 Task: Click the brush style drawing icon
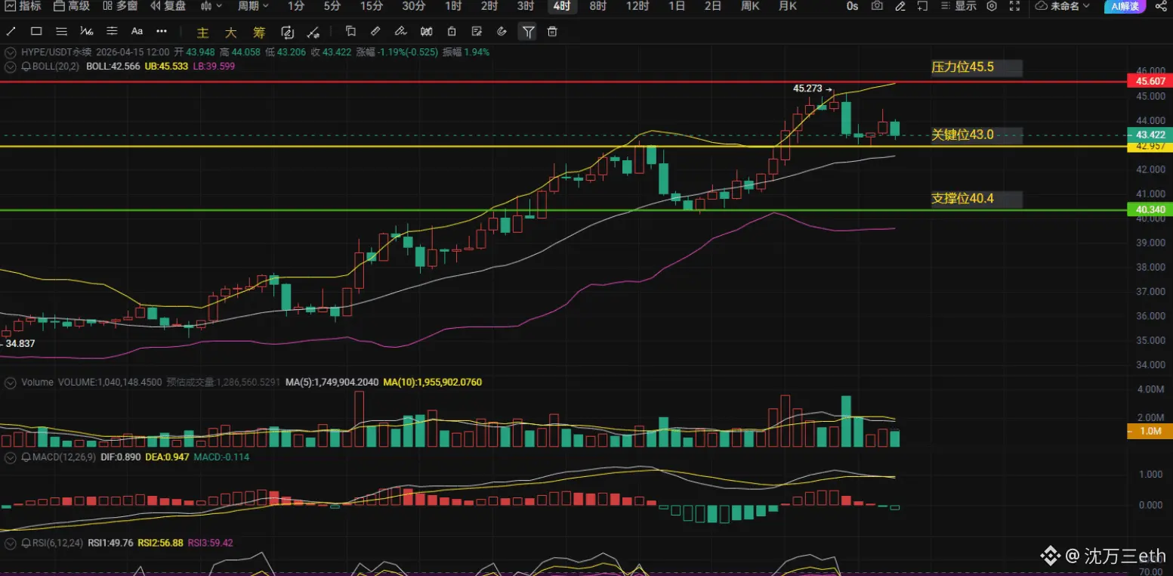tap(401, 32)
